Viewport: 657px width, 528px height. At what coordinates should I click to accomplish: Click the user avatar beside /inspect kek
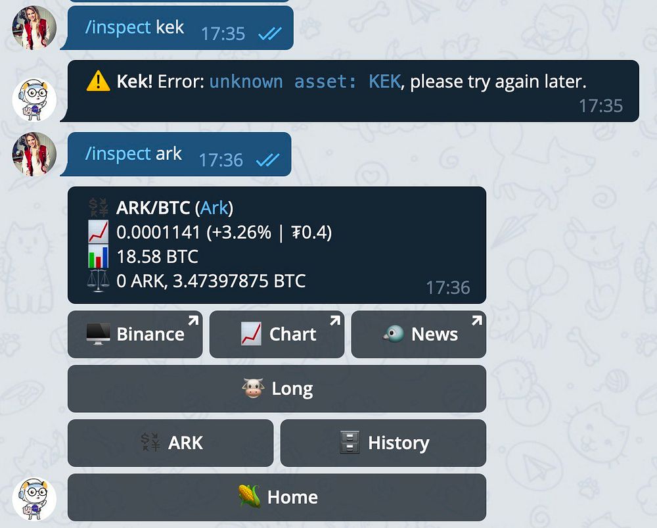34,28
